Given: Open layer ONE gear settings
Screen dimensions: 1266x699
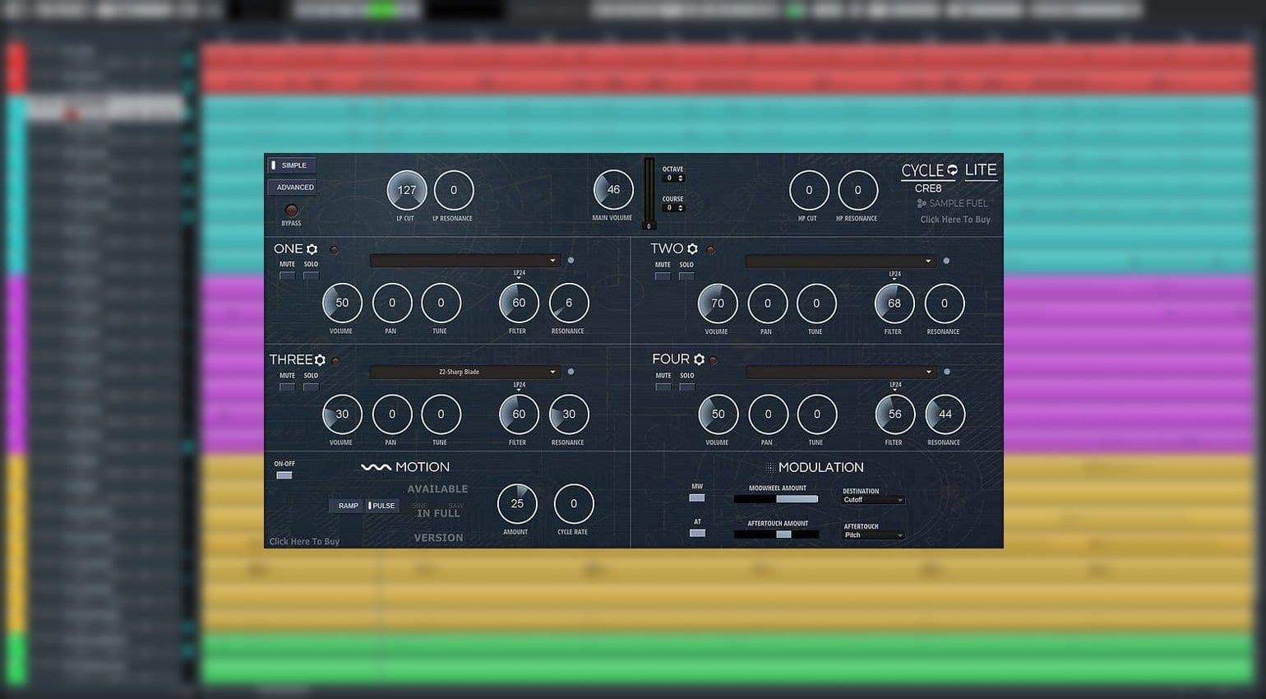Looking at the screenshot, I should [x=312, y=249].
